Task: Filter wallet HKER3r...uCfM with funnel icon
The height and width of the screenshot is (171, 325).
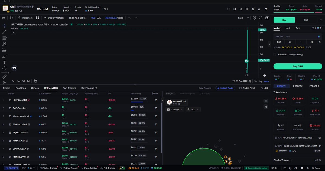Action: [156, 100]
